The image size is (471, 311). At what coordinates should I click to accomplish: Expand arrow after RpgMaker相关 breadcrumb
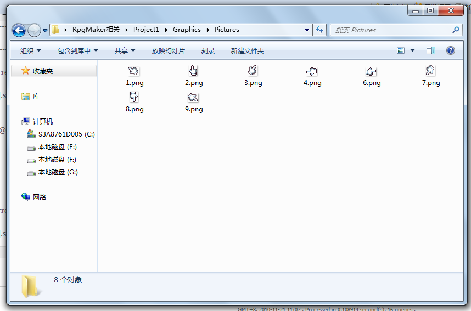tap(126, 30)
